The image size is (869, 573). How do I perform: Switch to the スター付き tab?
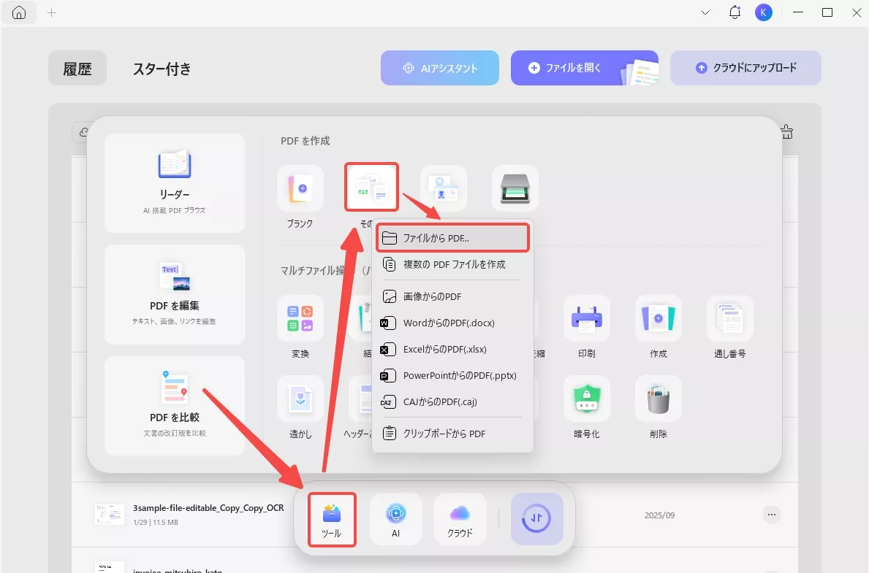(162, 69)
